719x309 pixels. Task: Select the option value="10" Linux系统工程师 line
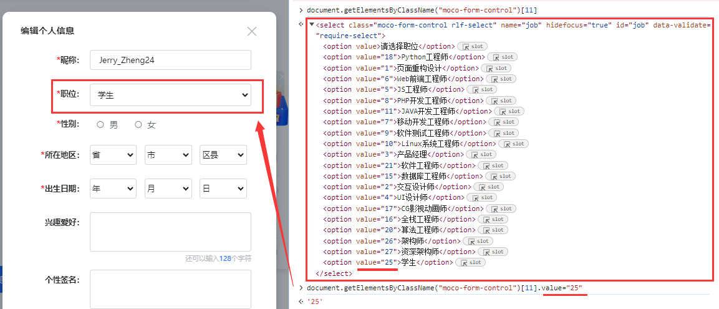(x=410, y=144)
